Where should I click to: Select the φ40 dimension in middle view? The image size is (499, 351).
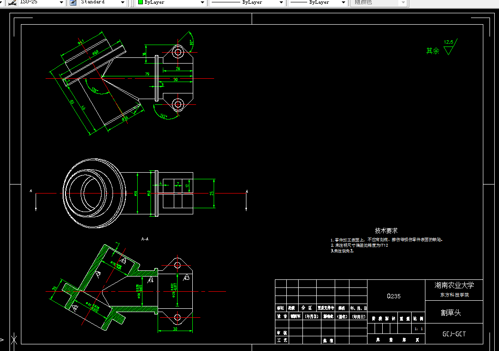(149, 193)
